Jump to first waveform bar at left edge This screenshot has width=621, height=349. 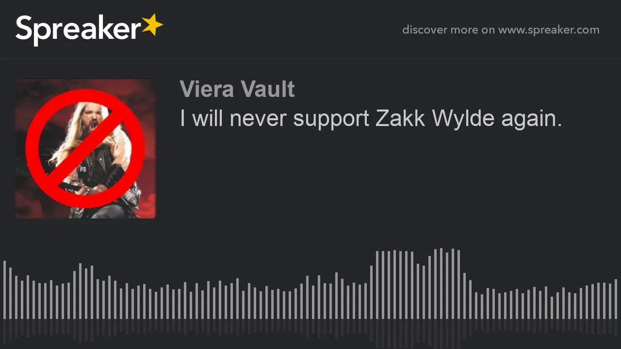click(x=4, y=290)
